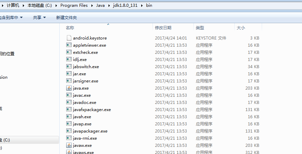Click the 3 KB size cell
The height and width of the screenshot is (154, 302).
pos(255,38)
